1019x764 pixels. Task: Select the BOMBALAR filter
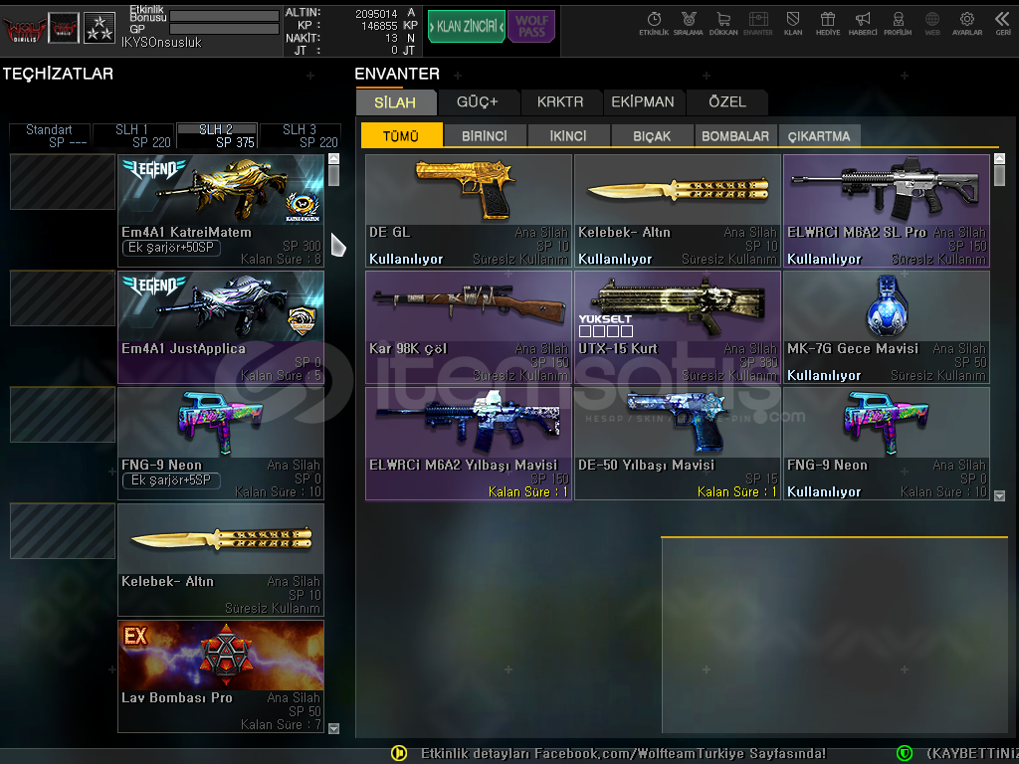click(735, 135)
